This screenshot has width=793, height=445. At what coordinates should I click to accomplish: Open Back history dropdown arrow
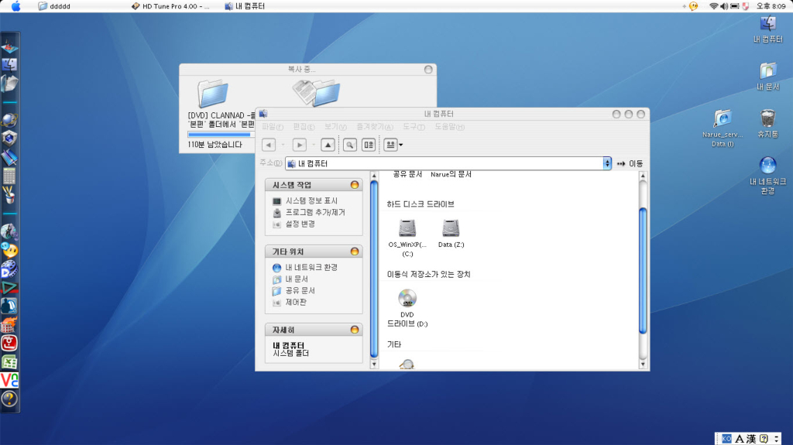click(283, 145)
